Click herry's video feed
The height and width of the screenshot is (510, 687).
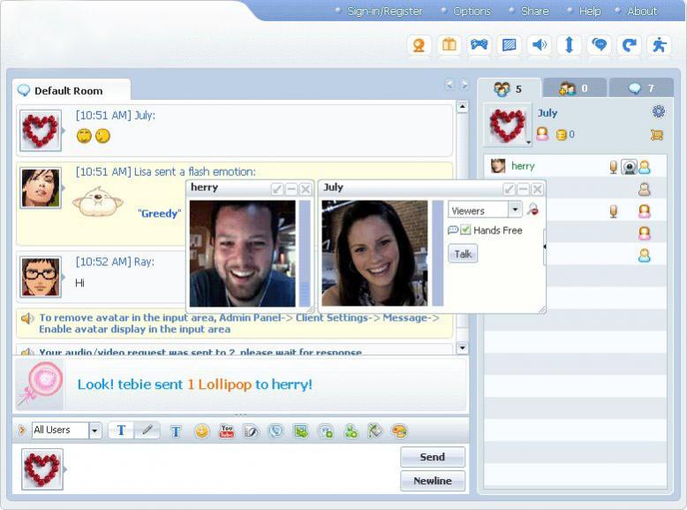pyautogui.click(x=242, y=254)
